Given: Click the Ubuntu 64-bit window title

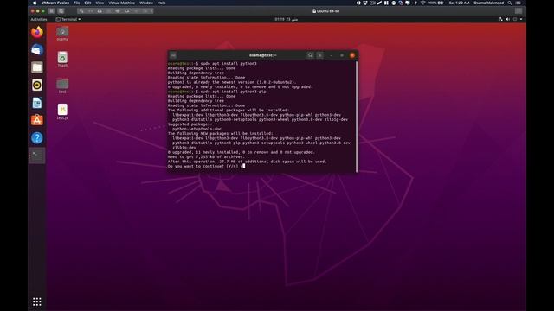Looking at the screenshot, I should tap(325, 11).
